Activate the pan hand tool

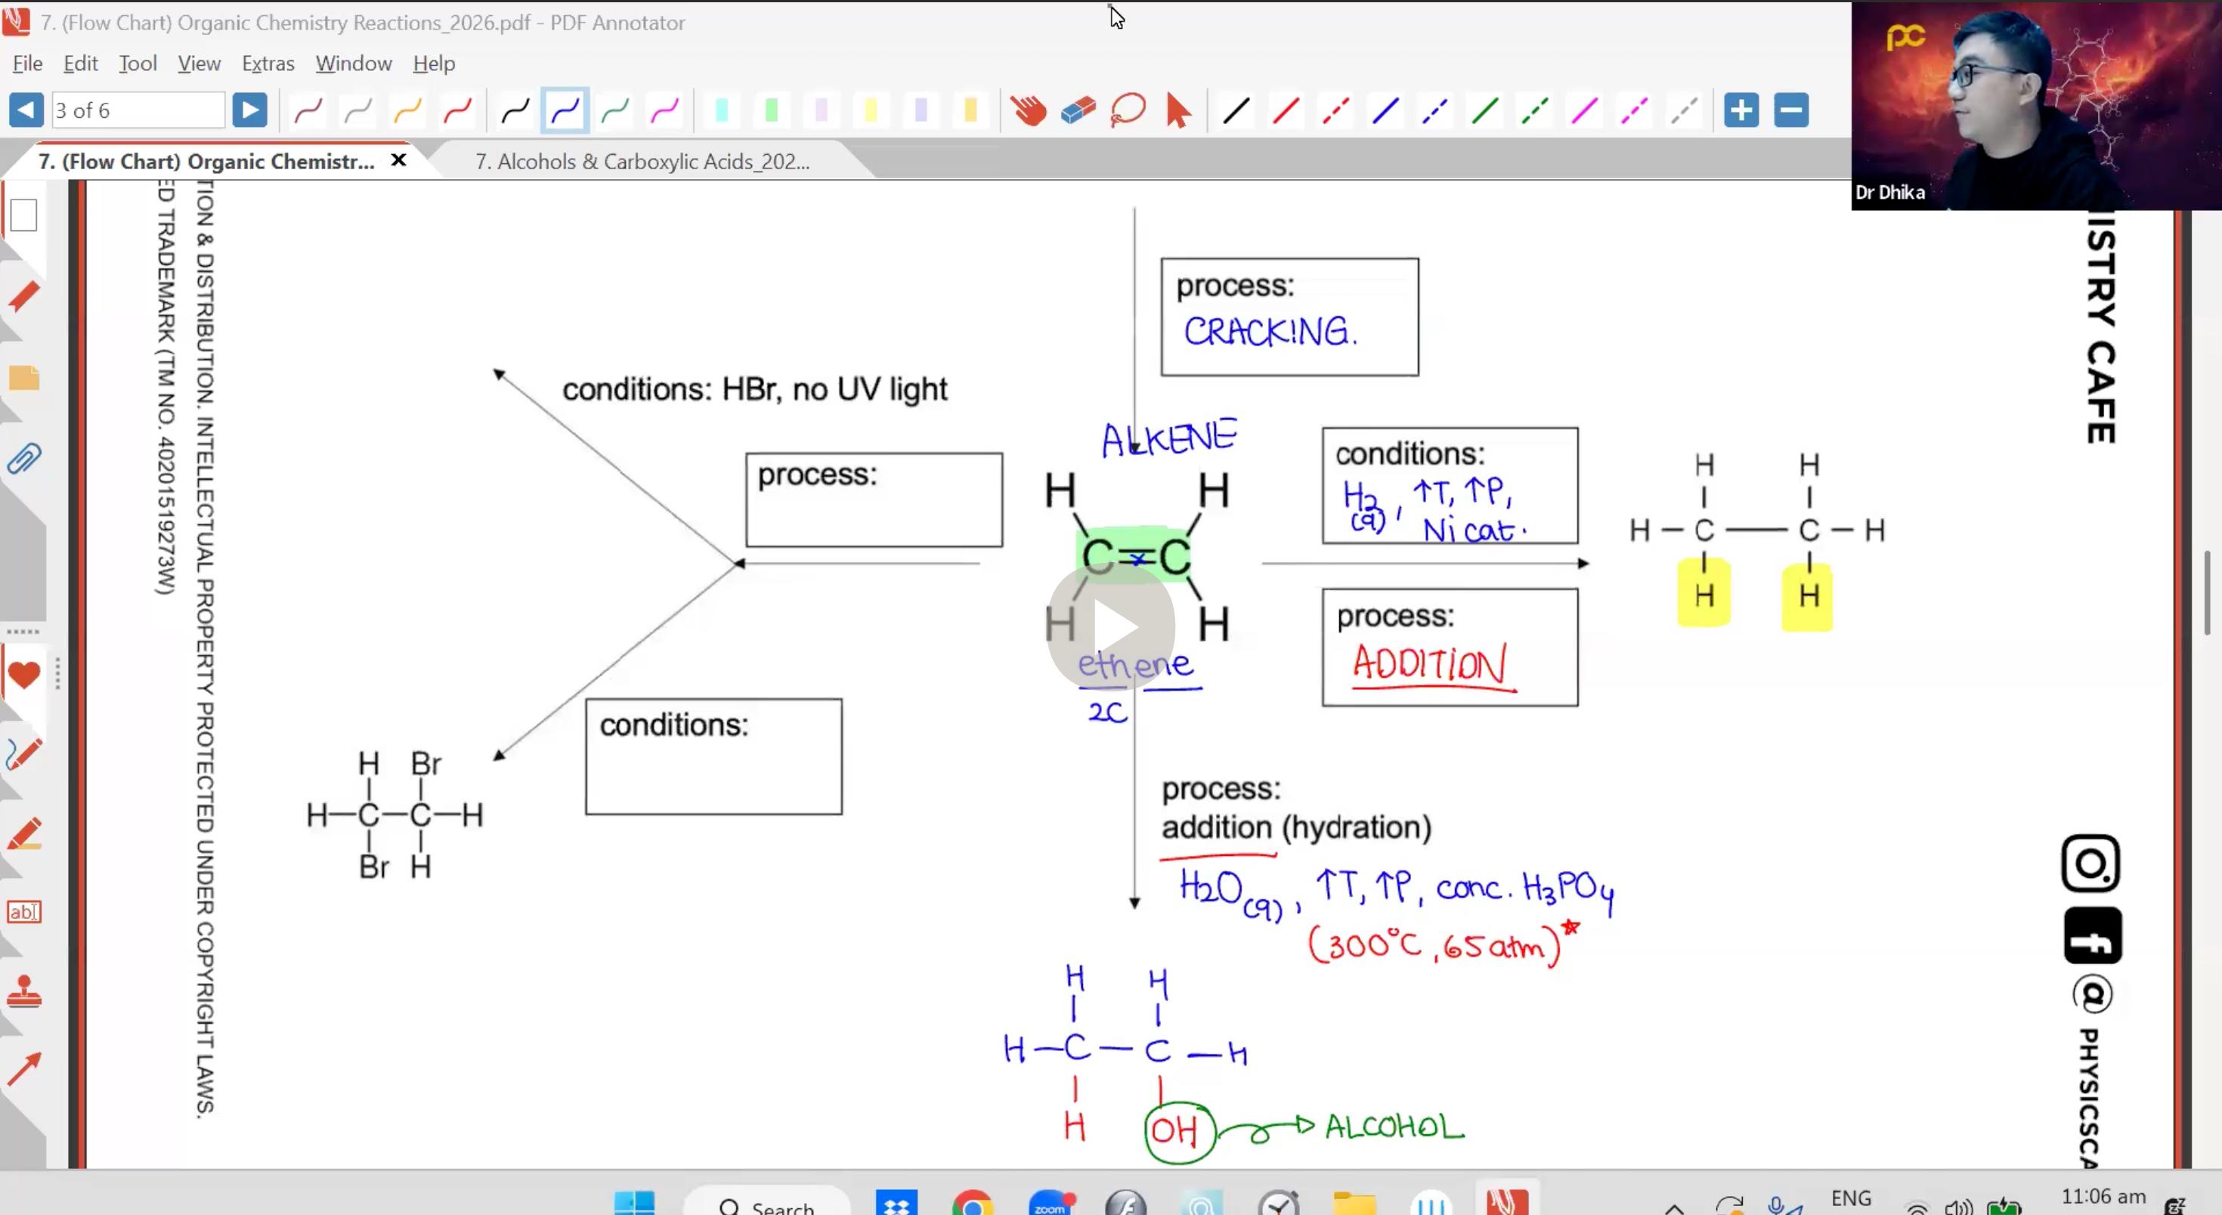pyautogui.click(x=1028, y=110)
